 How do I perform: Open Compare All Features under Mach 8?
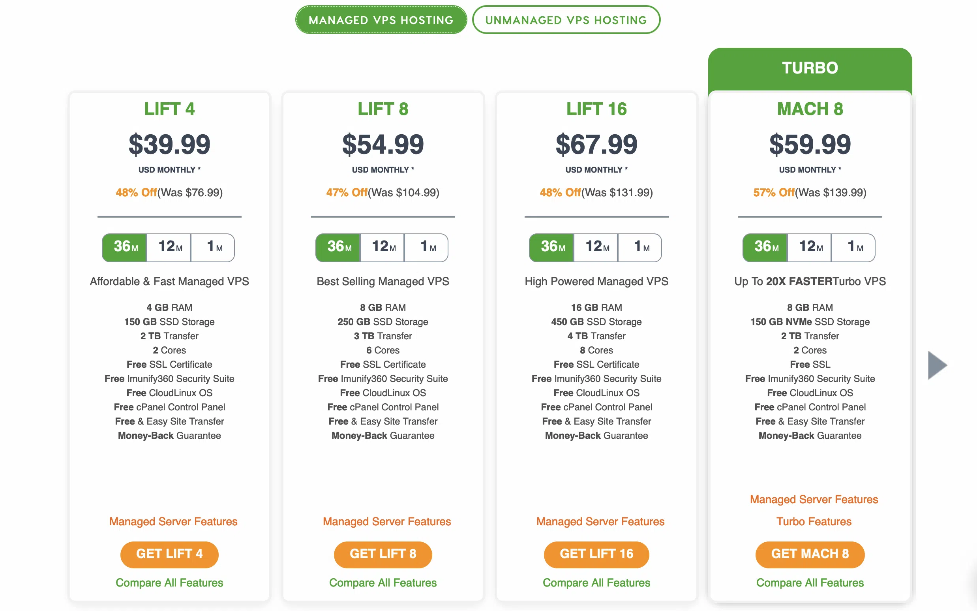[810, 583]
